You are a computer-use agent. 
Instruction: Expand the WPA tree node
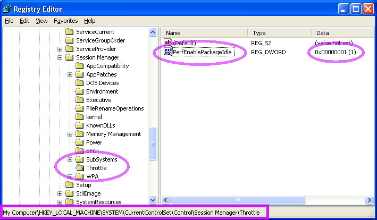coord(70,176)
